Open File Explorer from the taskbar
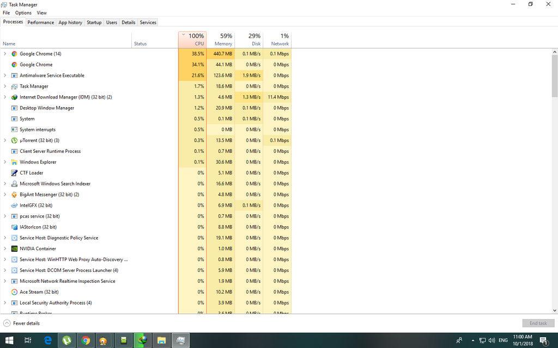The height and width of the screenshot is (348, 558). 161,340
